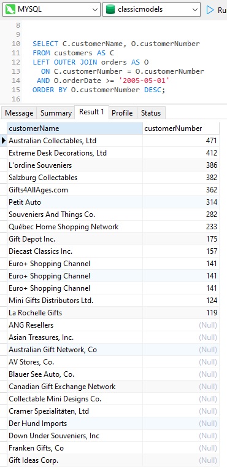The width and height of the screenshot is (227, 469).
Task: Click the Null cell for ANG Resellers
Action: point(181,325)
